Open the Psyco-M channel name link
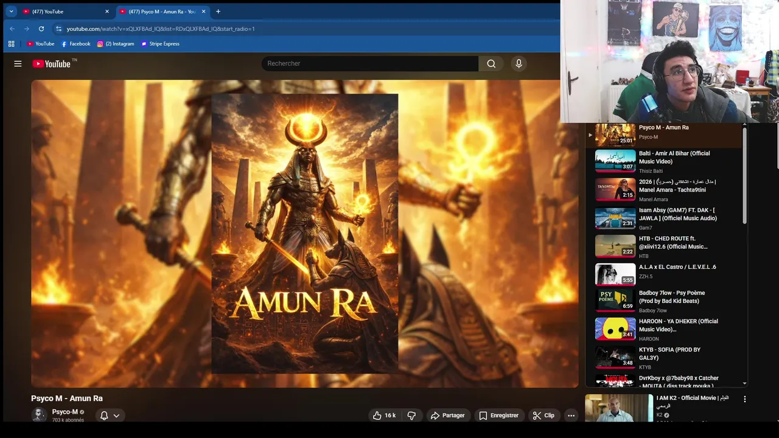779x438 pixels. [x=65, y=412]
